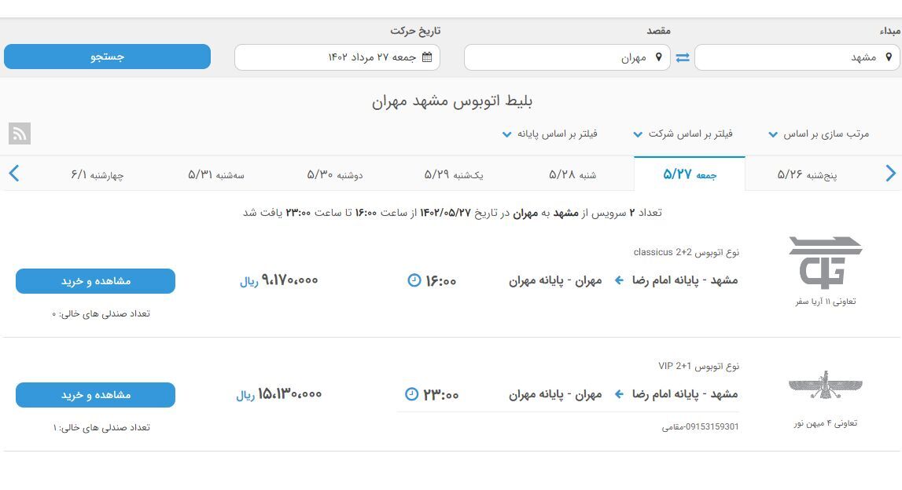
Task: Expand the مرتب سازی بر اساس sorting dropdown
Action: click(x=819, y=133)
